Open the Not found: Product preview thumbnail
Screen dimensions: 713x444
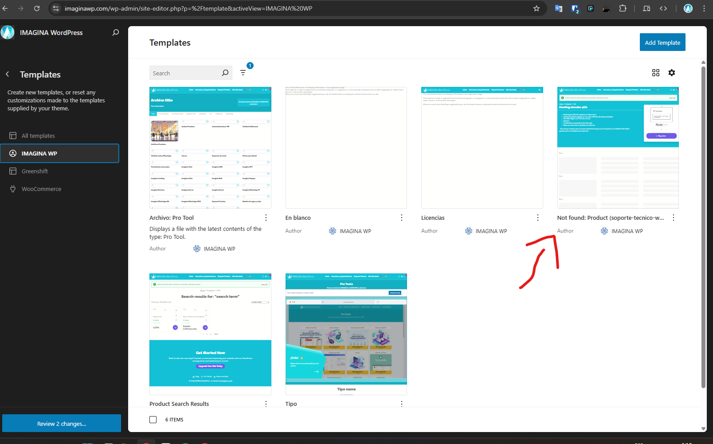pos(618,148)
